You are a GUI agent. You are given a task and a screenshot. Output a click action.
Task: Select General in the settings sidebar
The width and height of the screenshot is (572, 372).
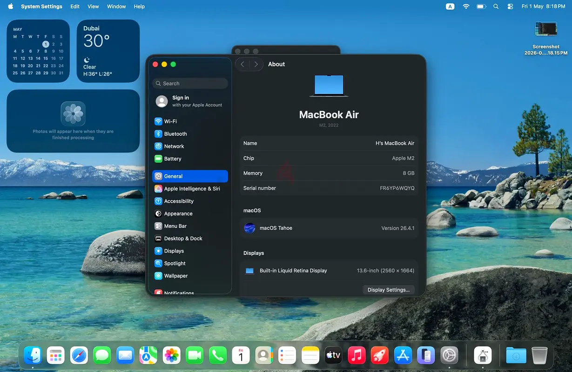[190, 176]
